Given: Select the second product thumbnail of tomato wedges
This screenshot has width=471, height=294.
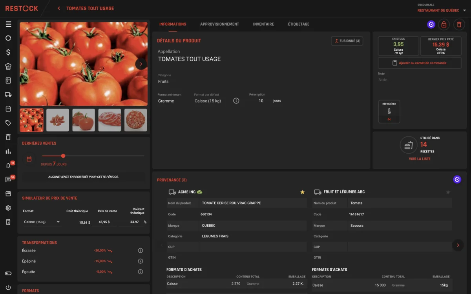Looking at the screenshot, I should point(58,120).
